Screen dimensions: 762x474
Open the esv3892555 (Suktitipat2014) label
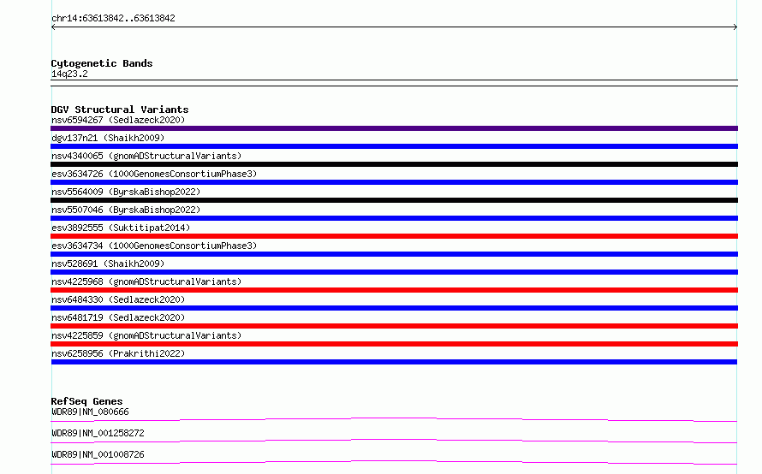121,228
